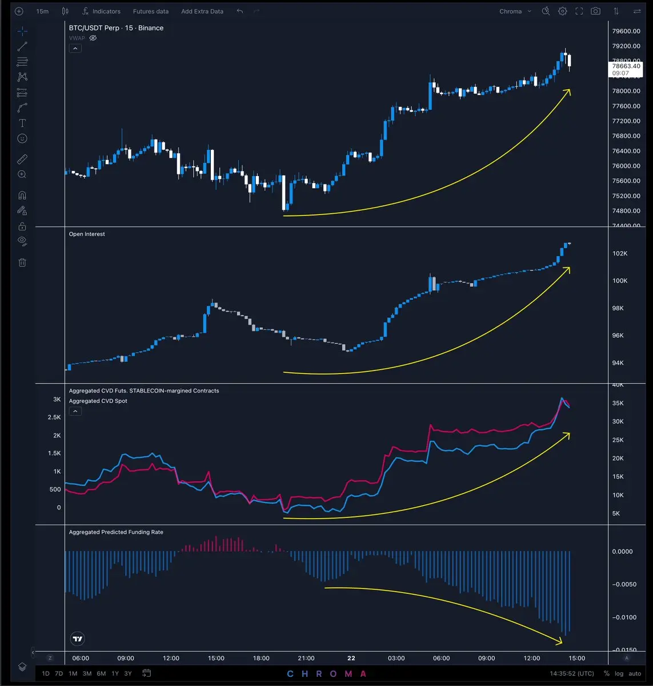The image size is (653, 686).
Task: Open the Add Extra Data menu
Action: pyautogui.click(x=202, y=11)
